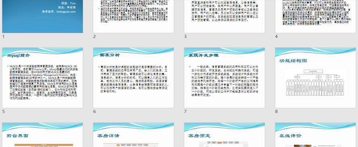358x147 pixels.
Task: Click the mysql简介 slide title text
Action: tap(19, 55)
